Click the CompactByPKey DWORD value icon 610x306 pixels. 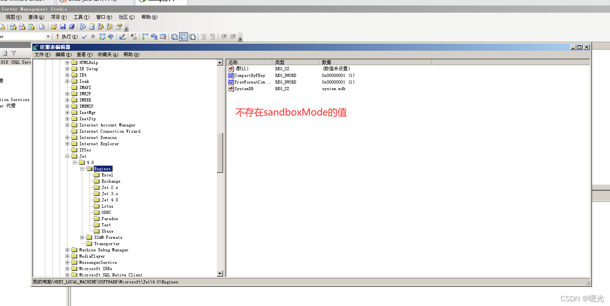231,75
